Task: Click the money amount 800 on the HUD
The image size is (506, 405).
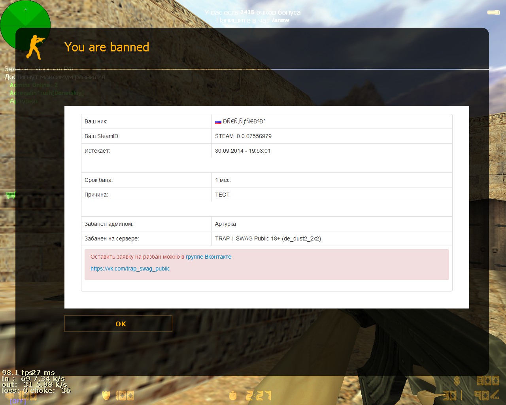Action: pos(488,381)
